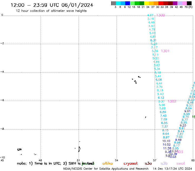The height and width of the screenshot is (171, 195).
Task: Click the latitude axis label '-8'
Action: 2,129
